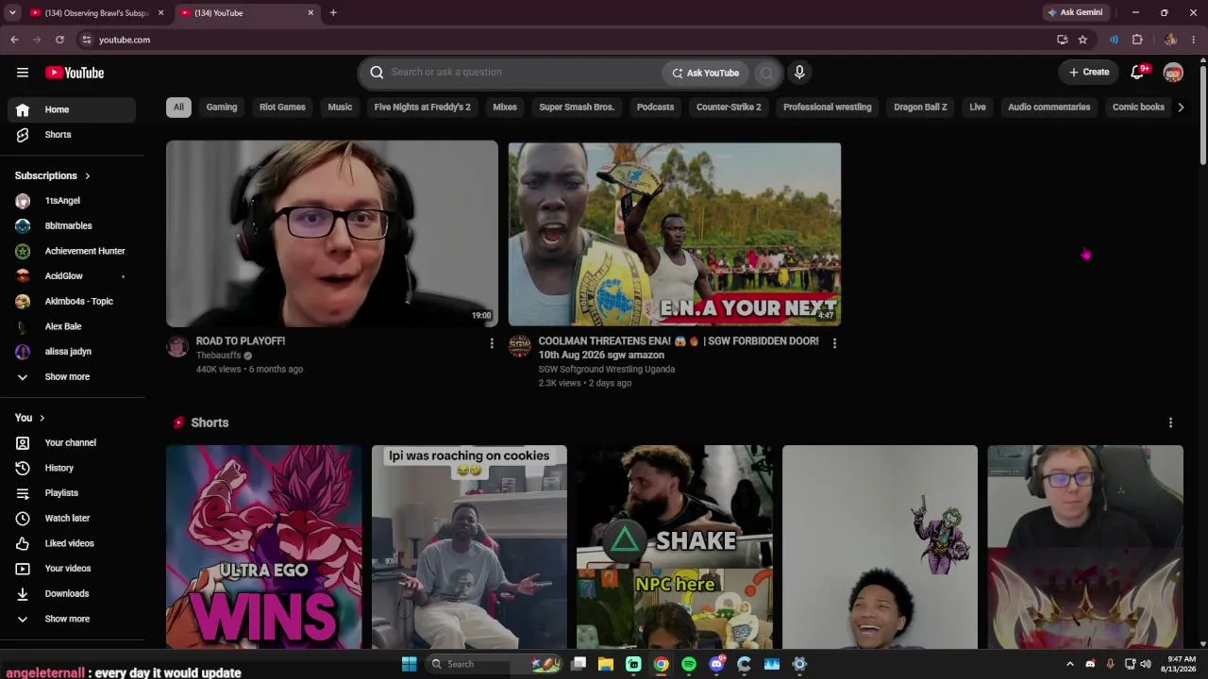The height and width of the screenshot is (679, 1208).
Task: Open Playlists in the sidebar
Action: [72, 493]
